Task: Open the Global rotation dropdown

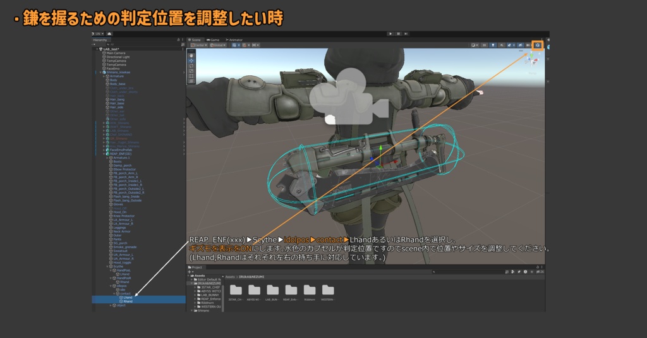Action: pos(218,45)
